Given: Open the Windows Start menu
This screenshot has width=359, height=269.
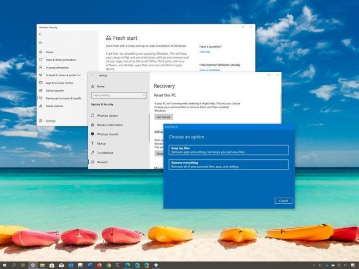Looking at the screenshot, I should (4, 265).
